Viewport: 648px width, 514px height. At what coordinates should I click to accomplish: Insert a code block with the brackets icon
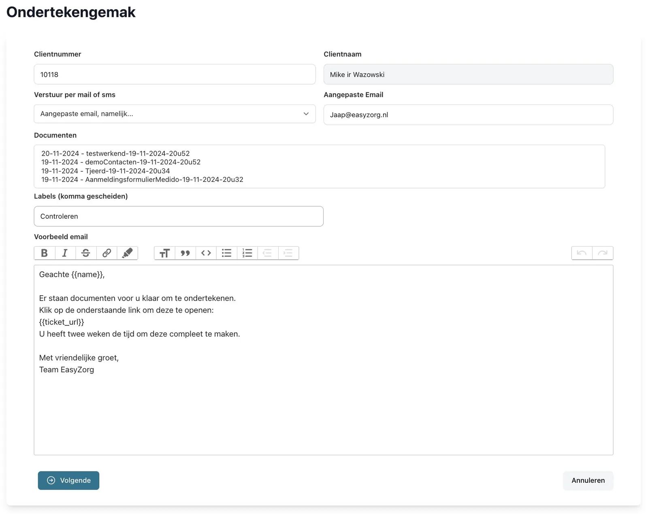[x=206, y=253]
